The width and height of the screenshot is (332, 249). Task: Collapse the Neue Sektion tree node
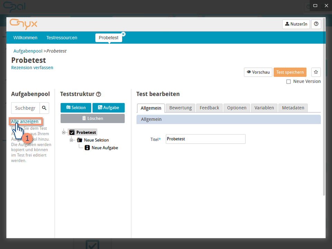72,140
